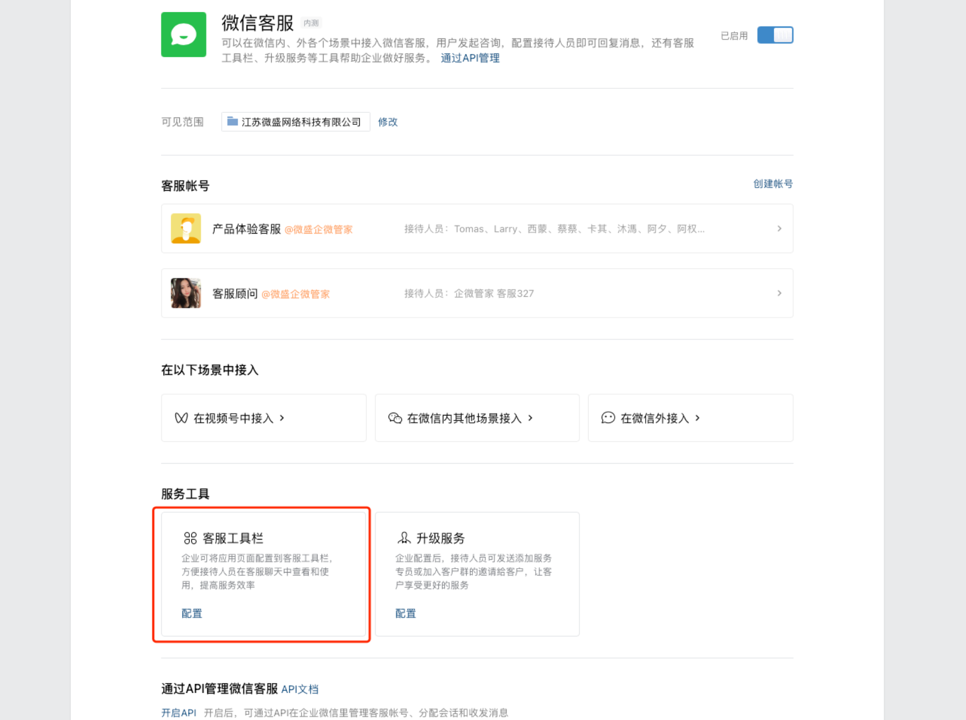Open 在视频号中接入 option

[263, 418]
